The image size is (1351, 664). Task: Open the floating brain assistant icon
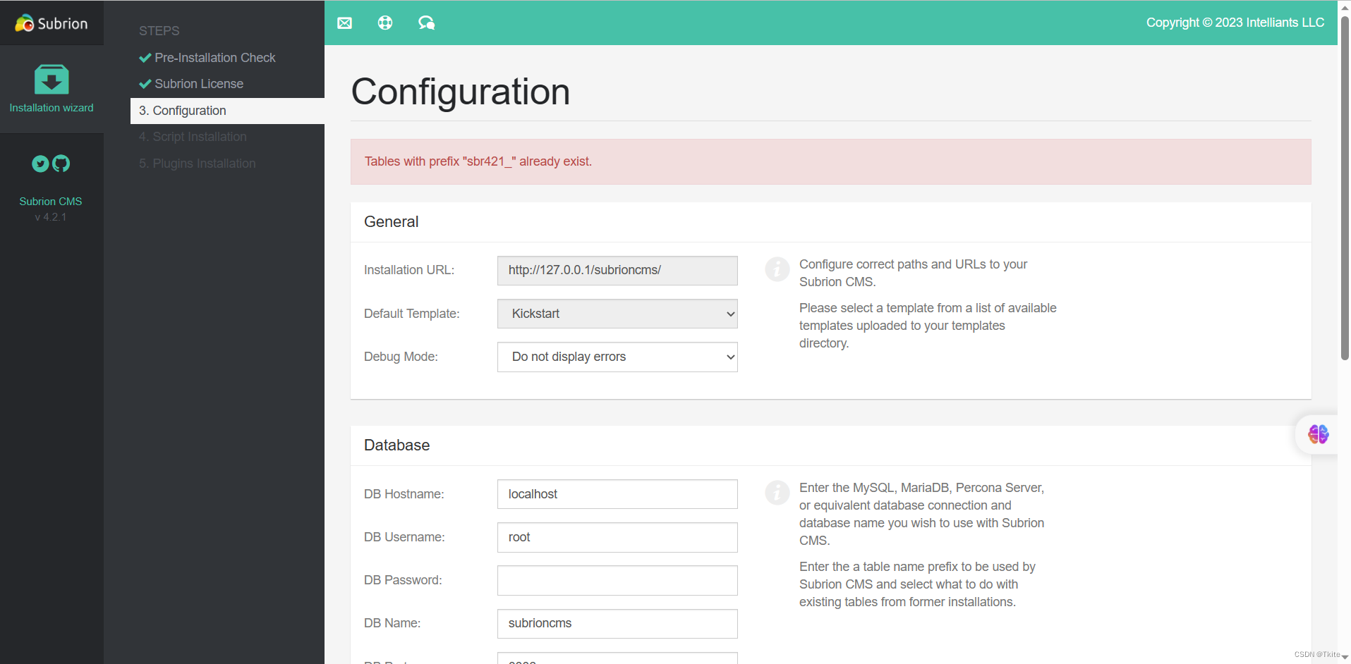coord(1318,434)
